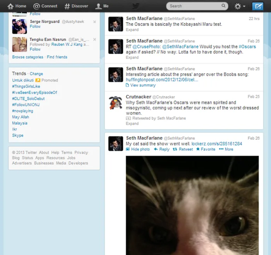Follow Tengku Ean Nasrun
The height and width of the screenshot is (255, 271).
tap(35, 49)
